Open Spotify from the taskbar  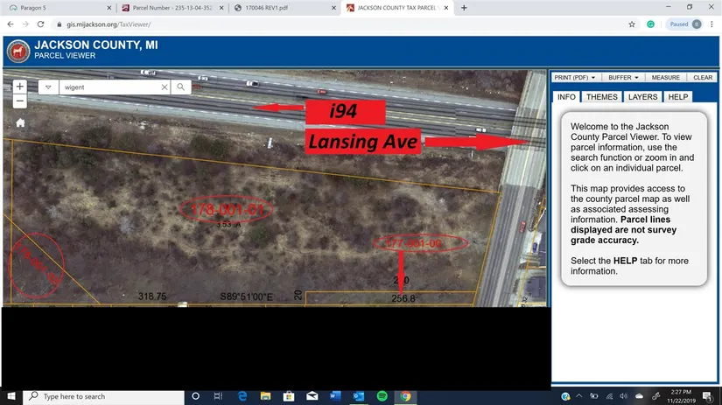click(x=382, y=396)
